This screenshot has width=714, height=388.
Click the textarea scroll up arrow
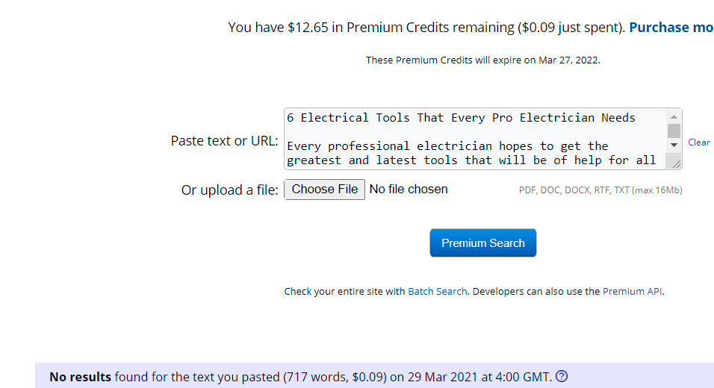click(674, 117)
